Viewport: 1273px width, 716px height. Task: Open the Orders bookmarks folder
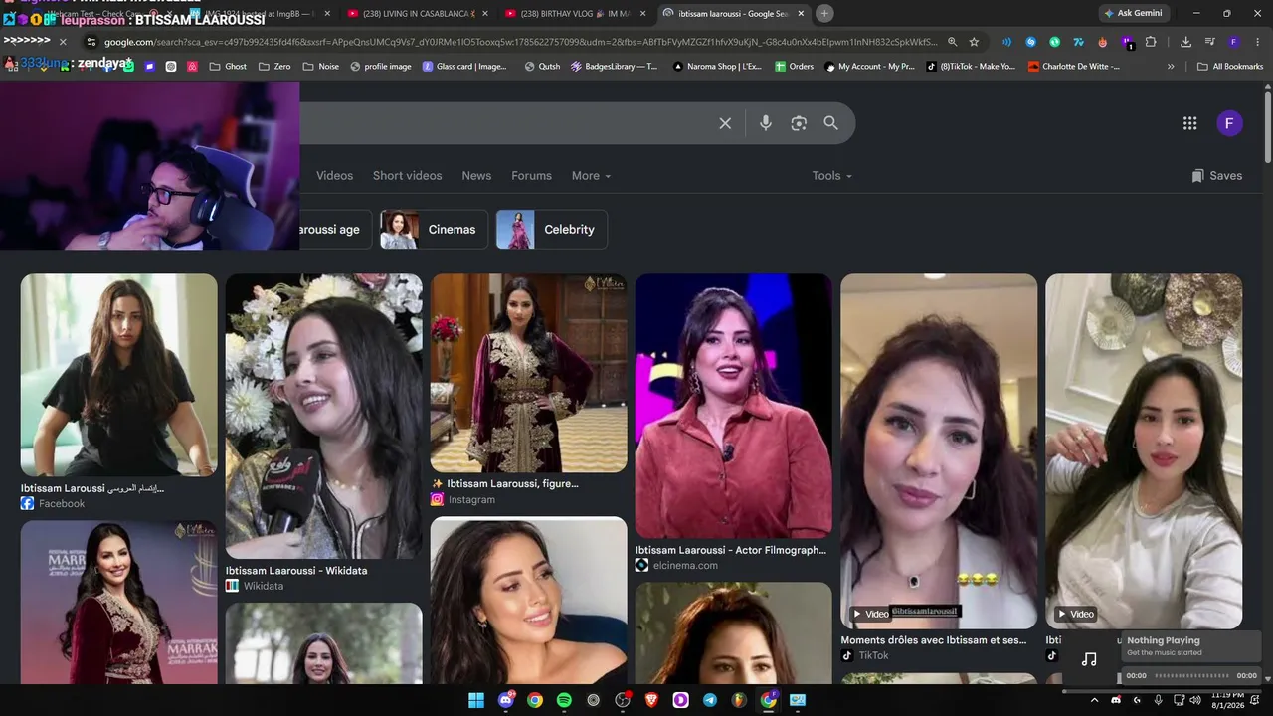click(x=794, y=67)
